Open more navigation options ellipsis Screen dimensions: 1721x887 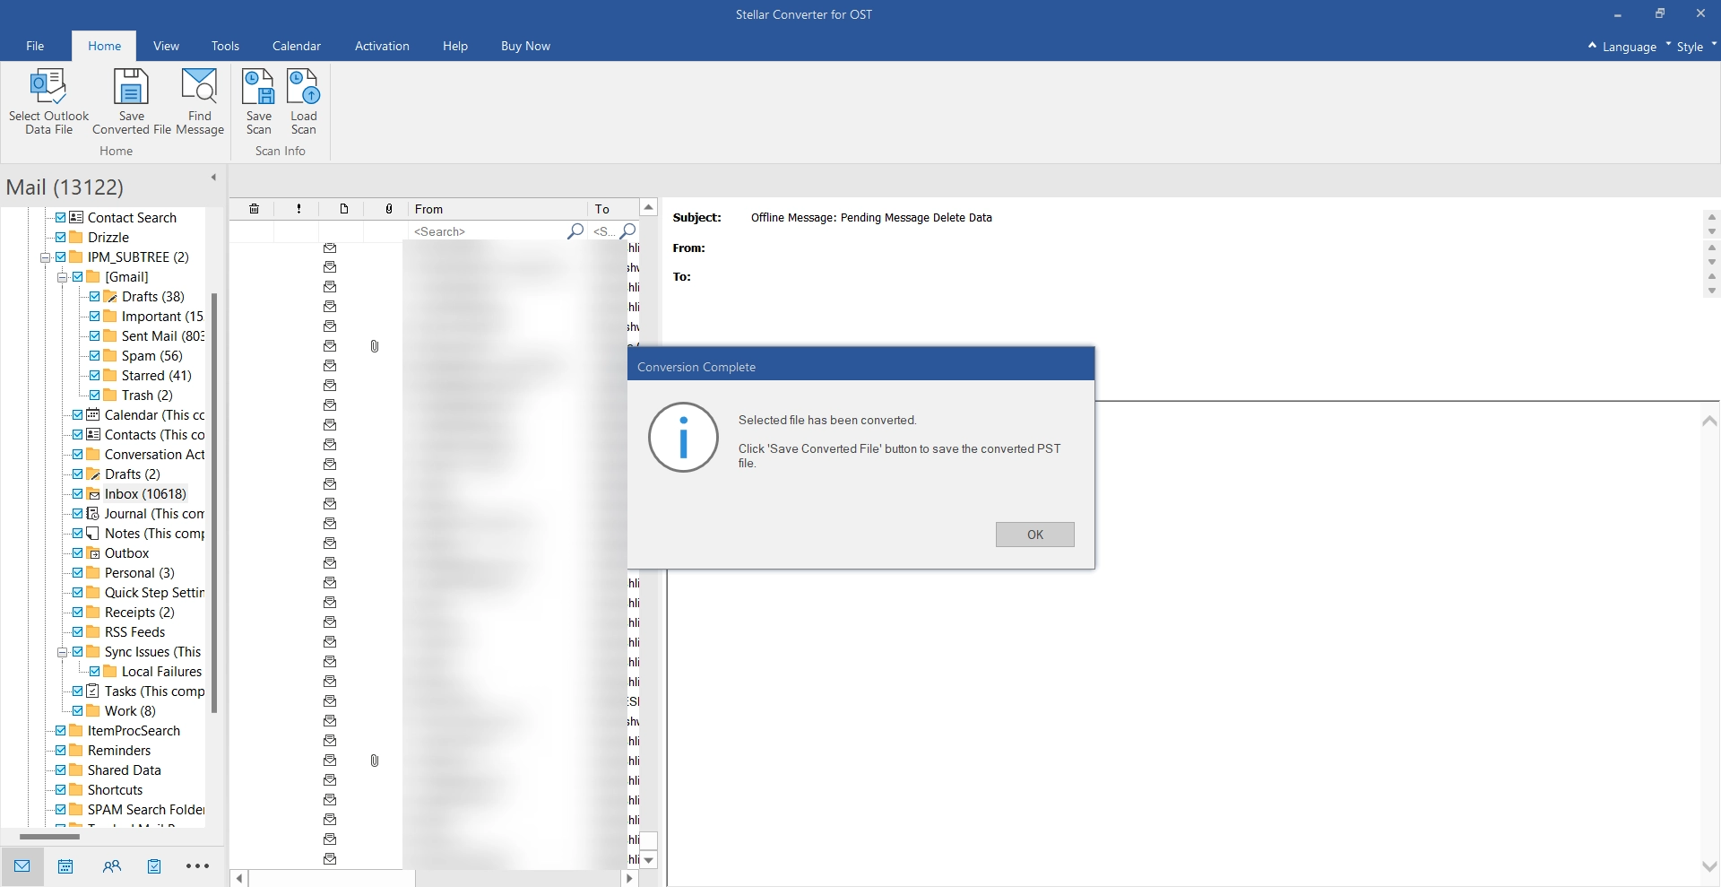[x=197, y=866]
